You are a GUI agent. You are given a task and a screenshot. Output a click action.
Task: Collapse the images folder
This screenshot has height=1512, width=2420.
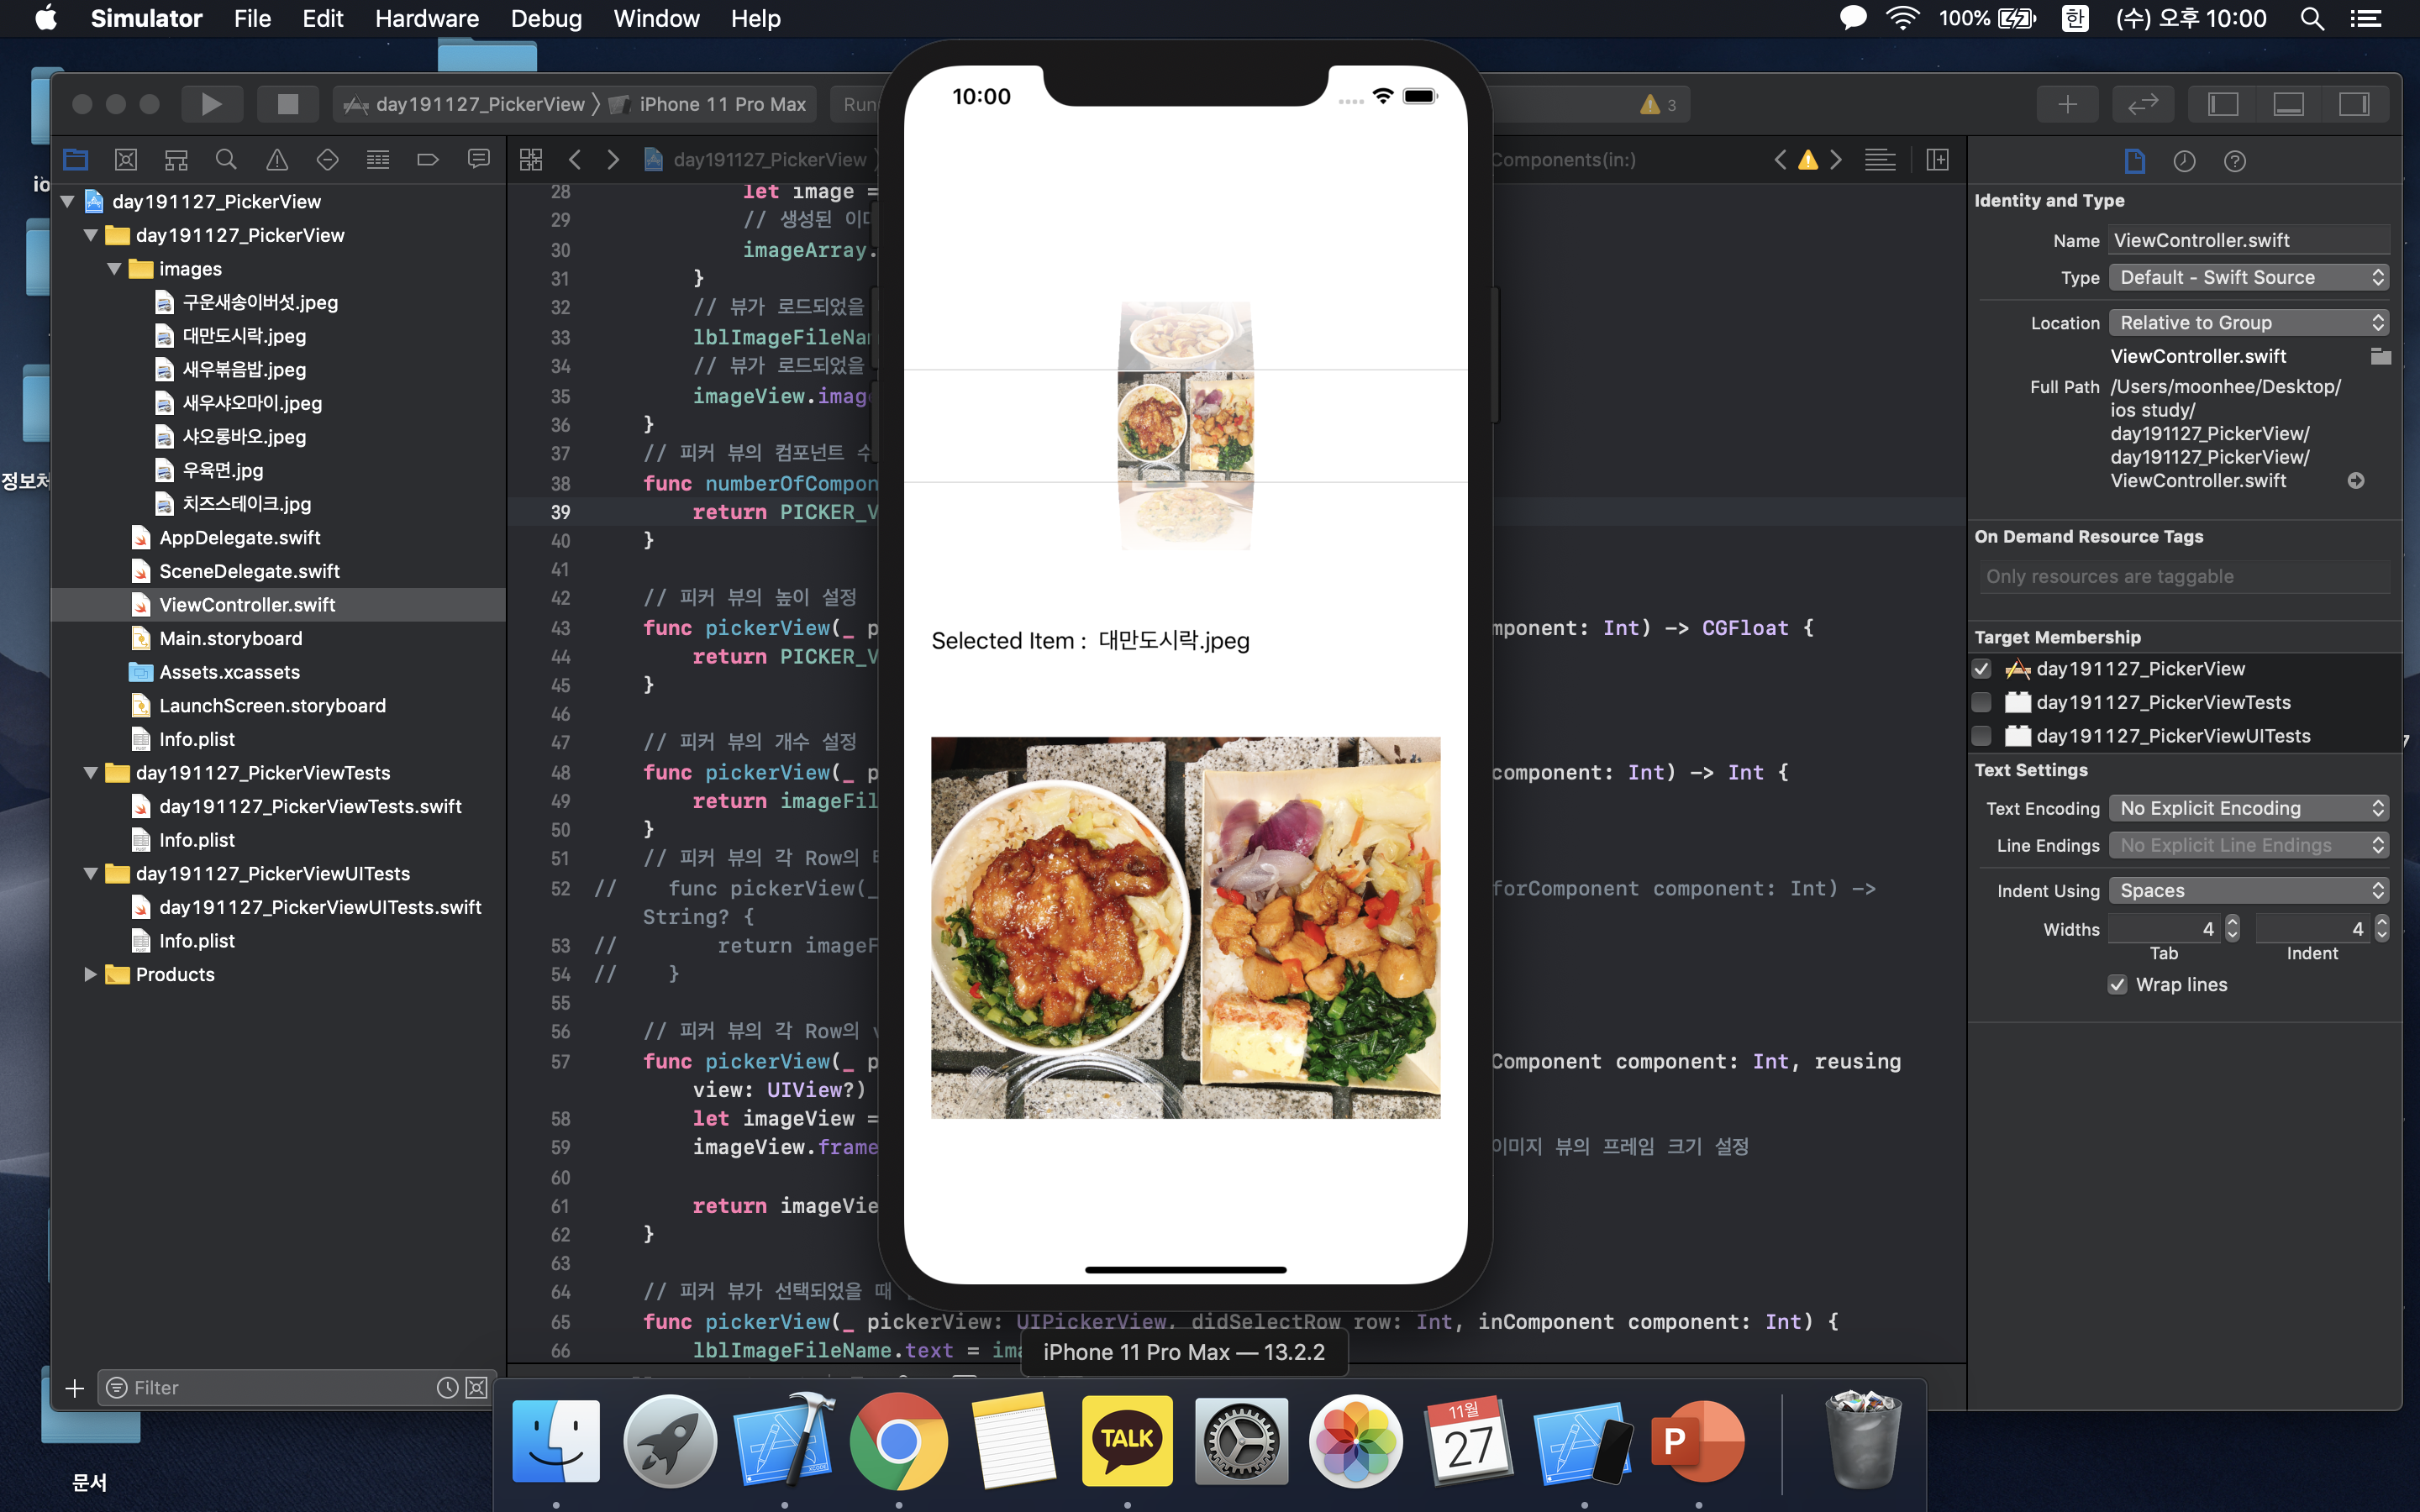[x=114, y=269]
